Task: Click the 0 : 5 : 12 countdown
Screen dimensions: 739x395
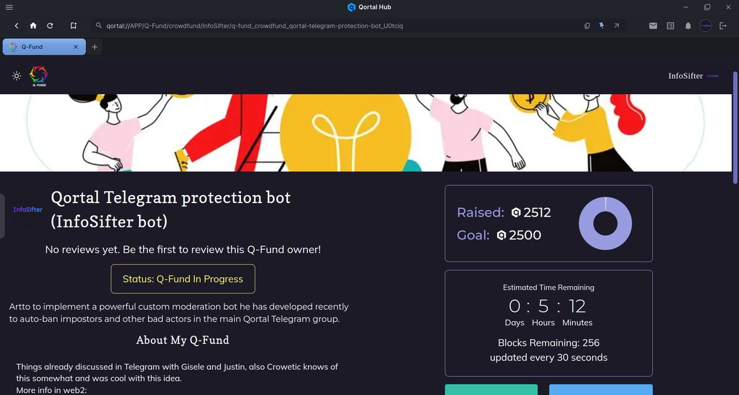Action: coord(548,306)
